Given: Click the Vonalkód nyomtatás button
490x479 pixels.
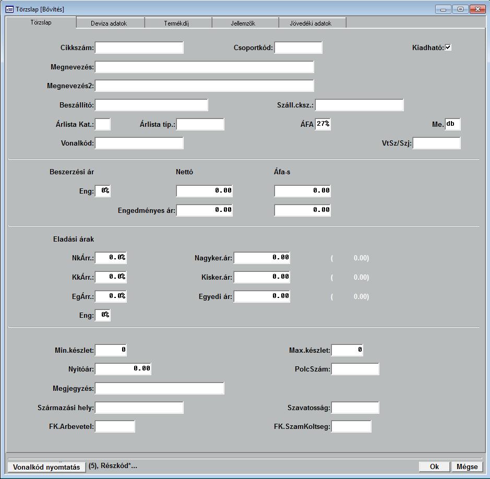Looking at the screenshot, I should click(46, 467).
